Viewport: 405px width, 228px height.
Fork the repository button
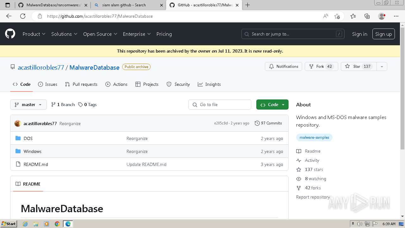[x=321, y=66]
